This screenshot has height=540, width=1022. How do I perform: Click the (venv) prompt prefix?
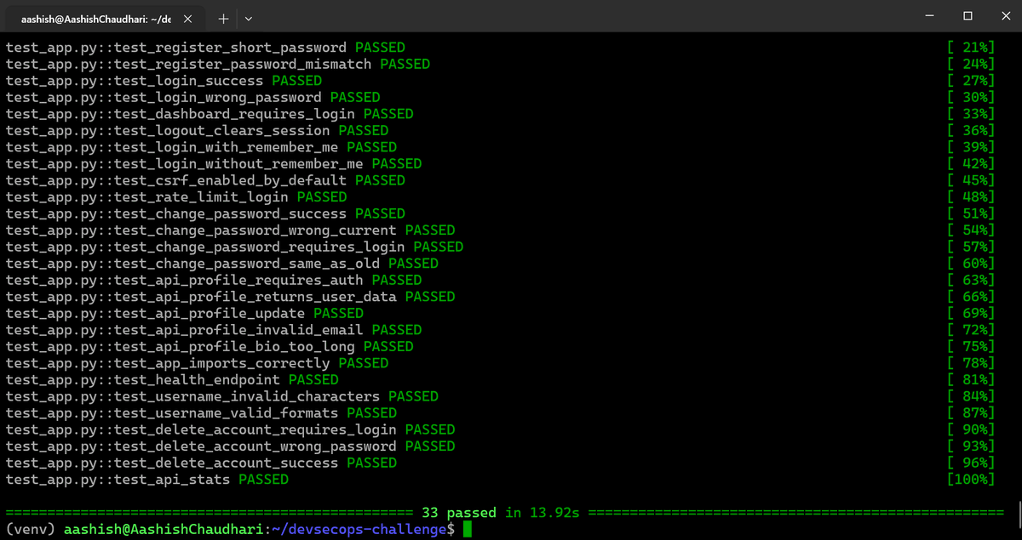tap(30, 529)
